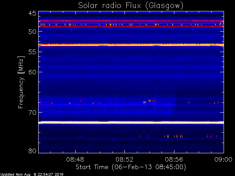This screenshot has height=176, width=235.
Task: Click the yellow emission band near 53 MHz
Action: tap(131, 45)
